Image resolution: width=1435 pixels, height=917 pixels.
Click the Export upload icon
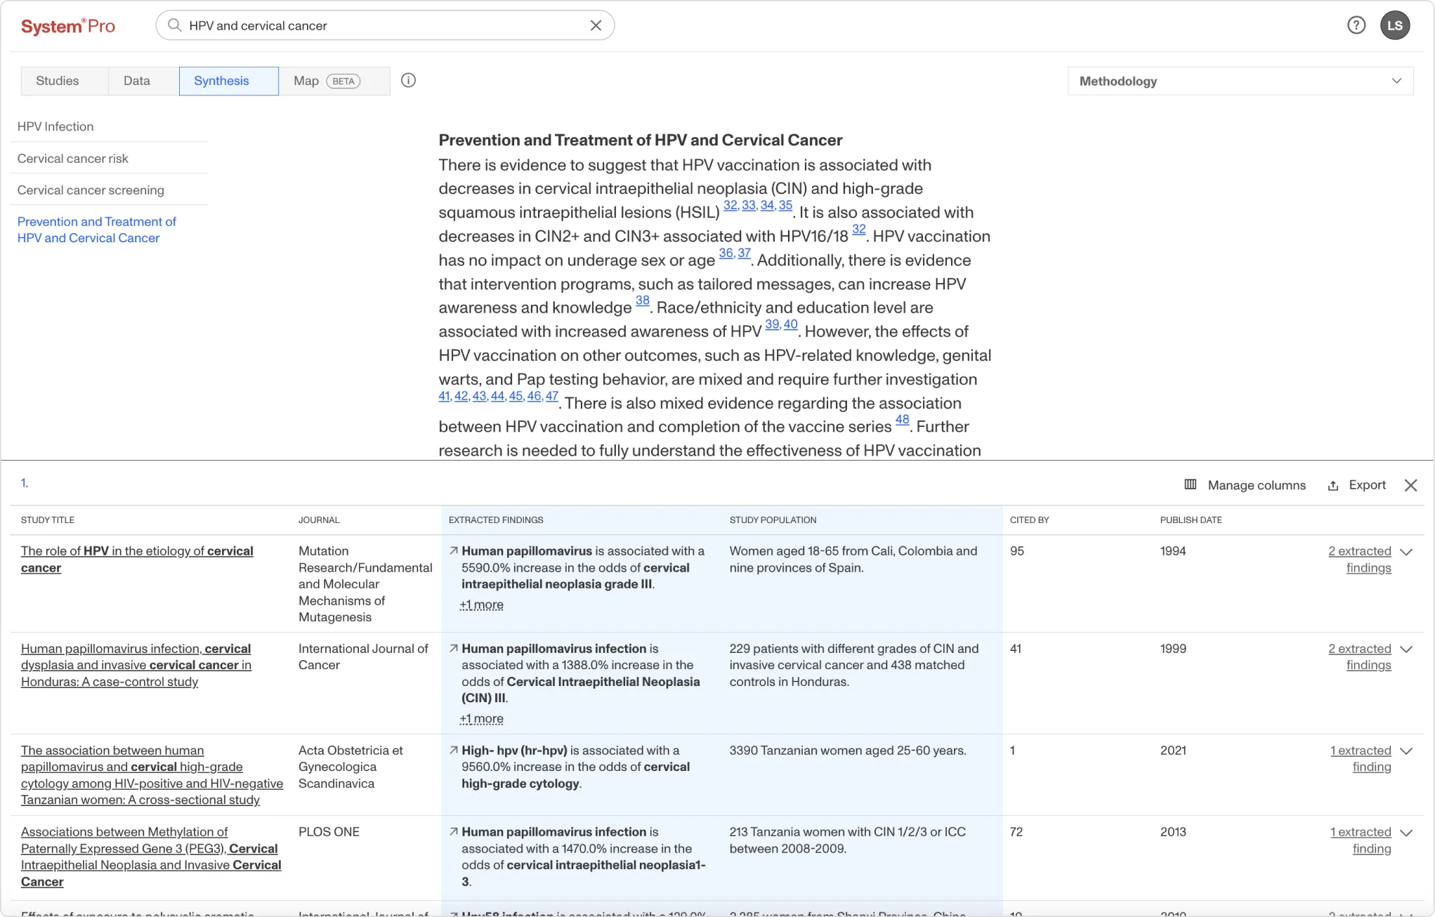[x=1333, y=485]
